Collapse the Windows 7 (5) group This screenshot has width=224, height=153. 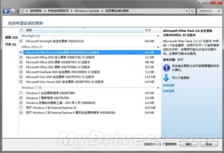point(158,87)
